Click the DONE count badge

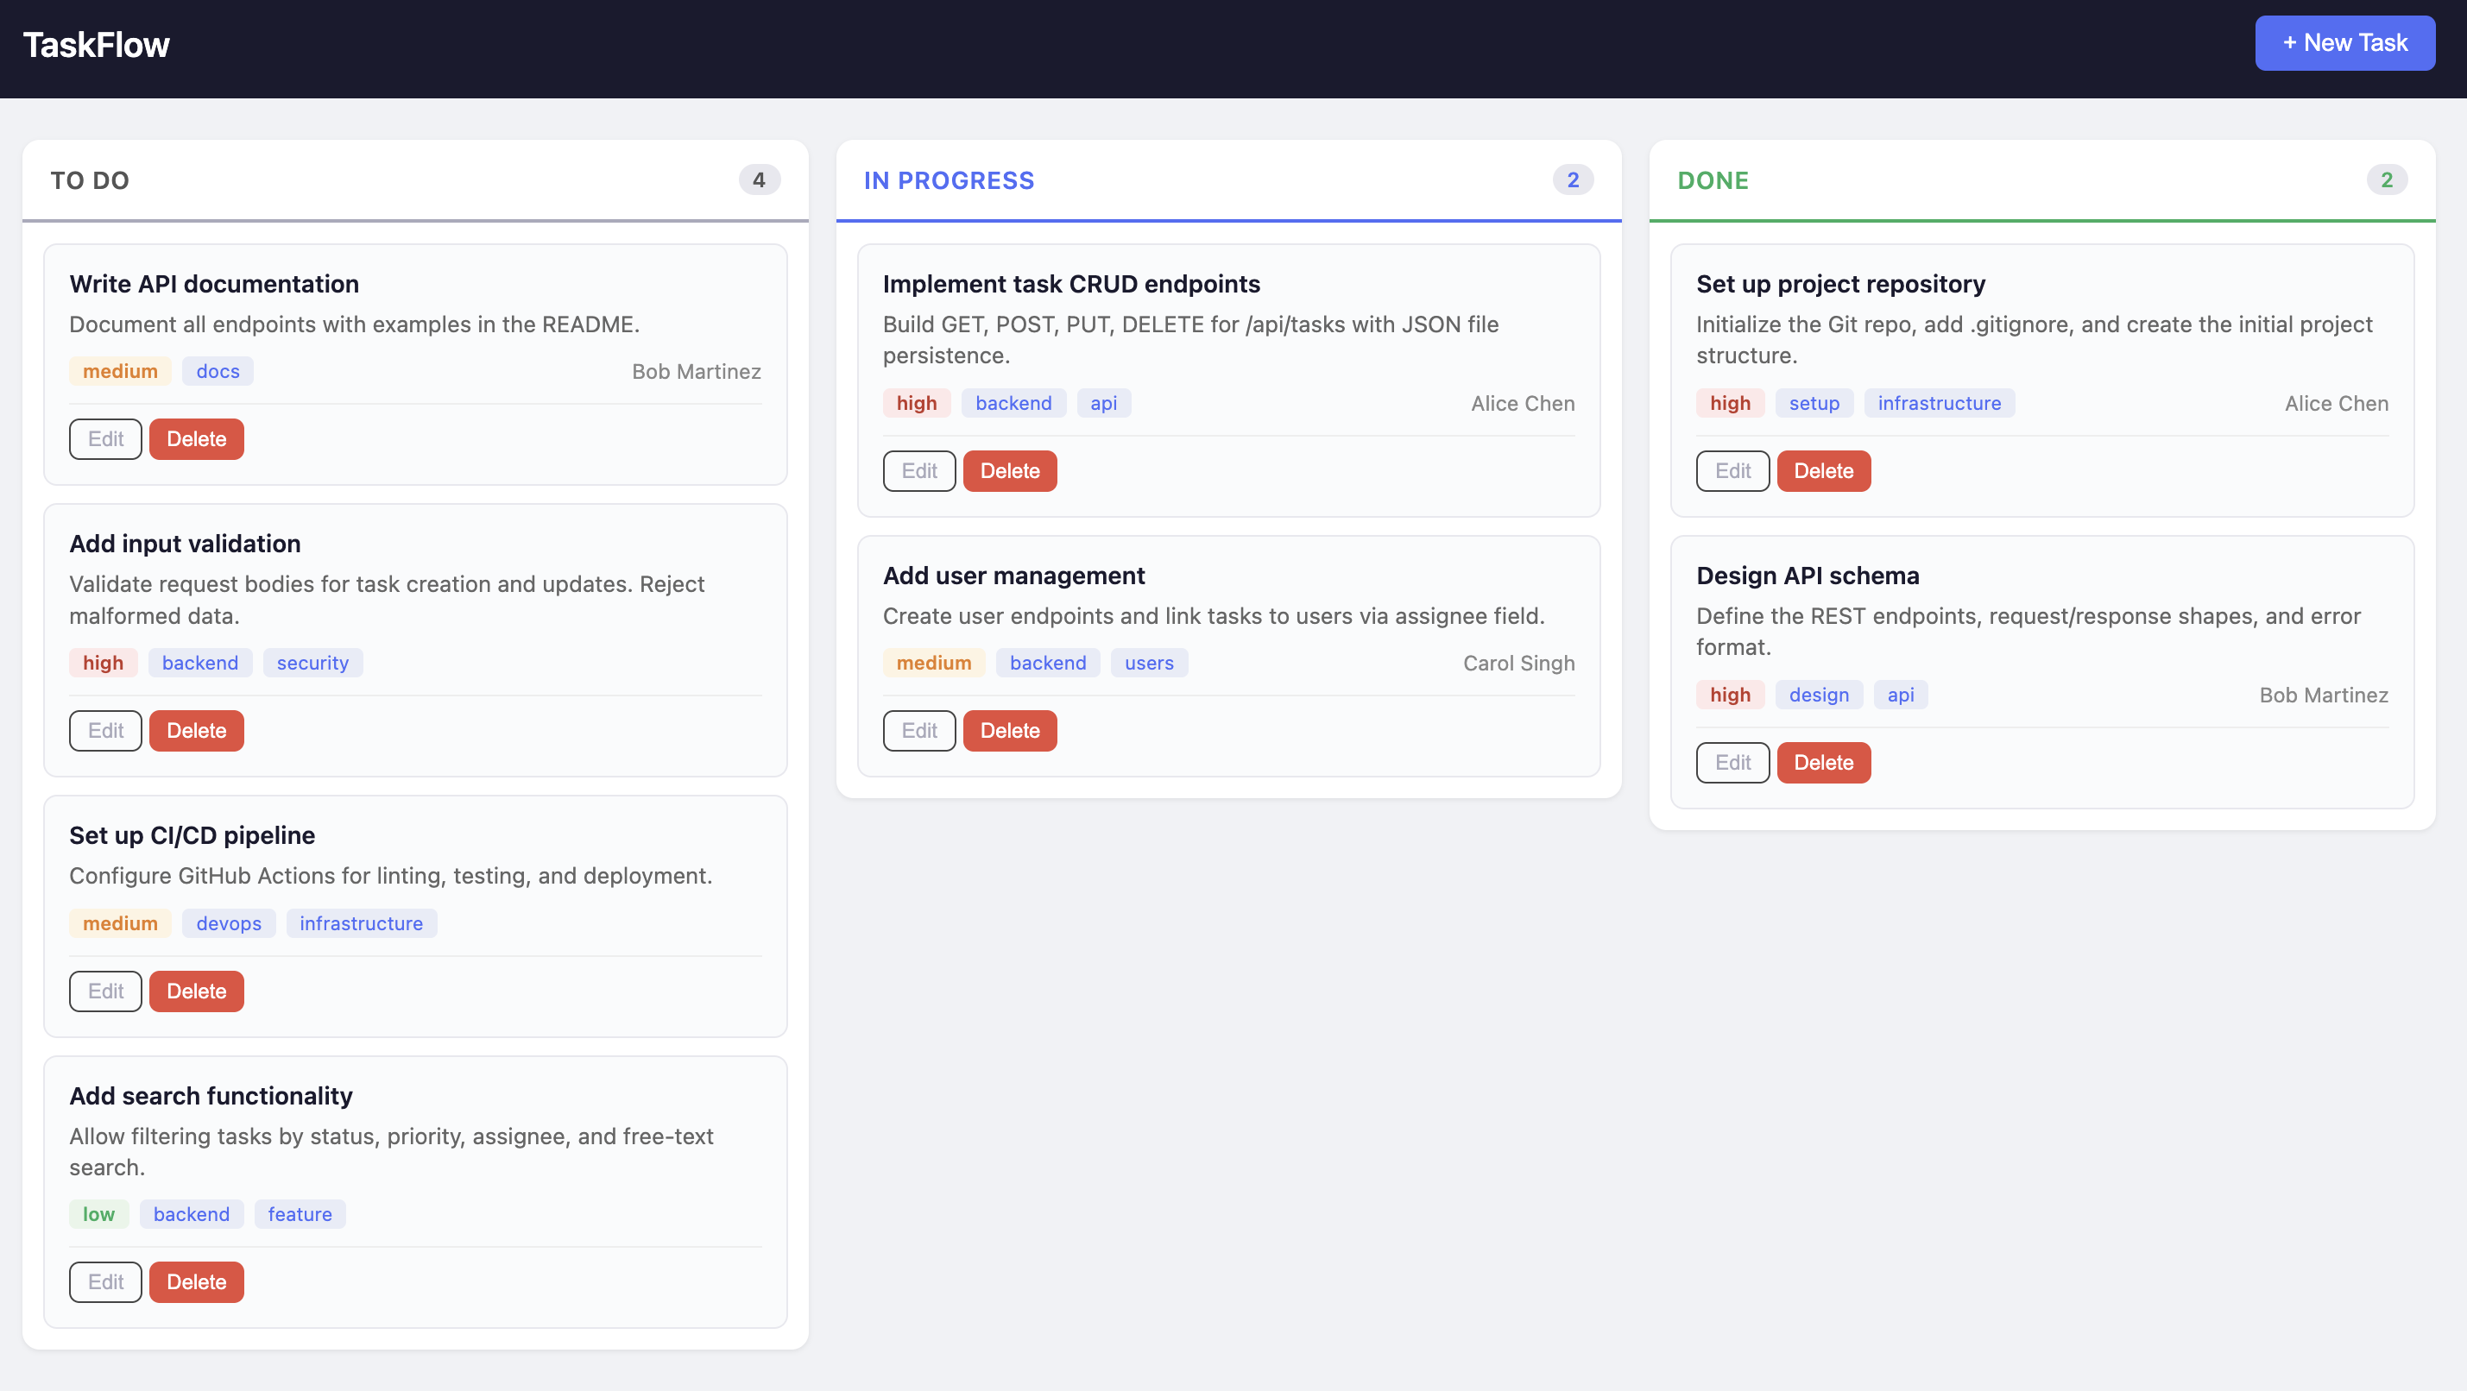2387,180
